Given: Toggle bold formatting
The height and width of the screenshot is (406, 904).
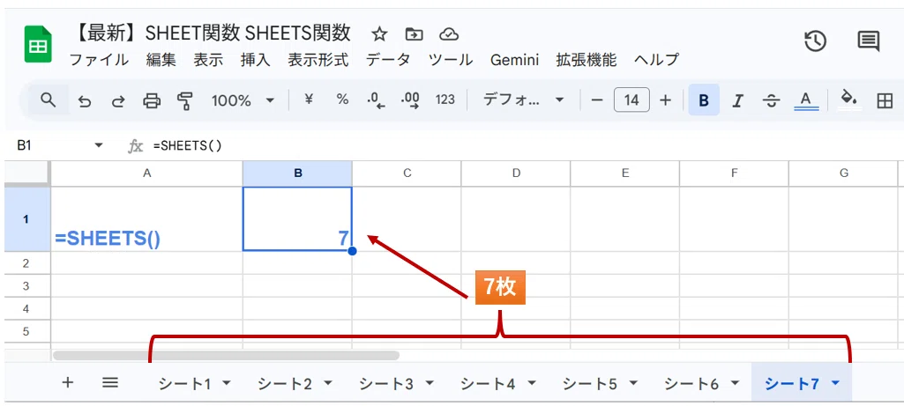Looking at the screenshot, I should click(704, 100).
